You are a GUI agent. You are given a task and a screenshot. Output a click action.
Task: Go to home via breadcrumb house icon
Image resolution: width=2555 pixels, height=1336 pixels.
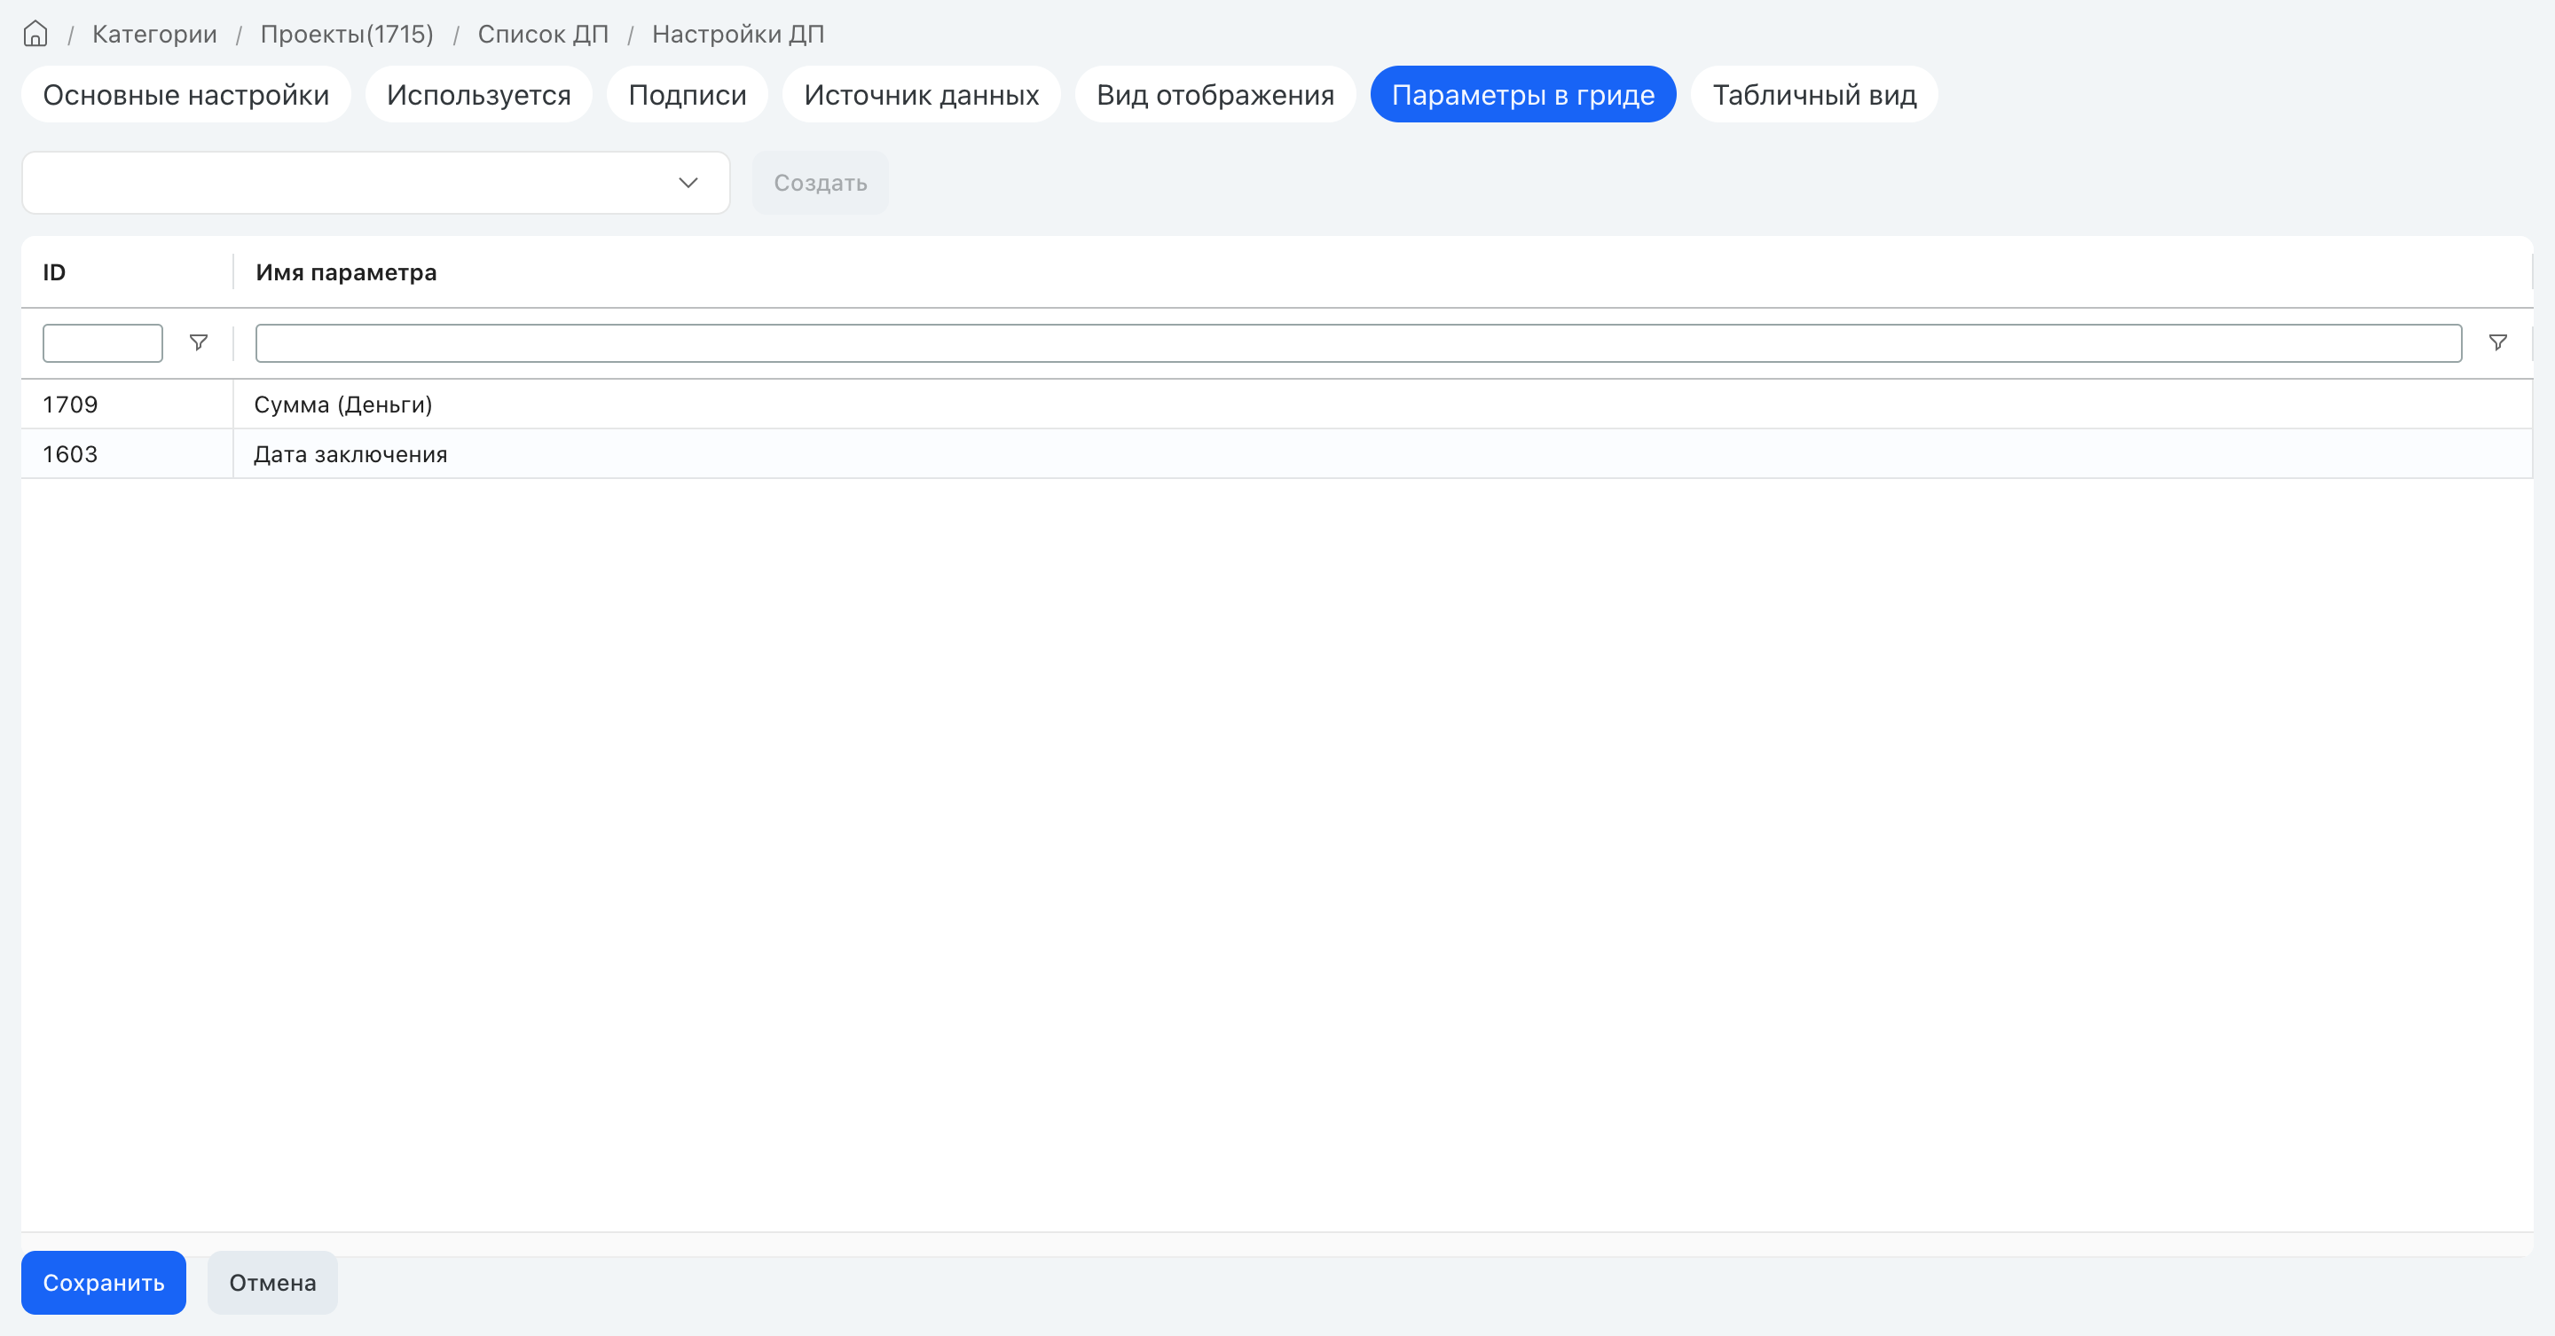(35, 34)
